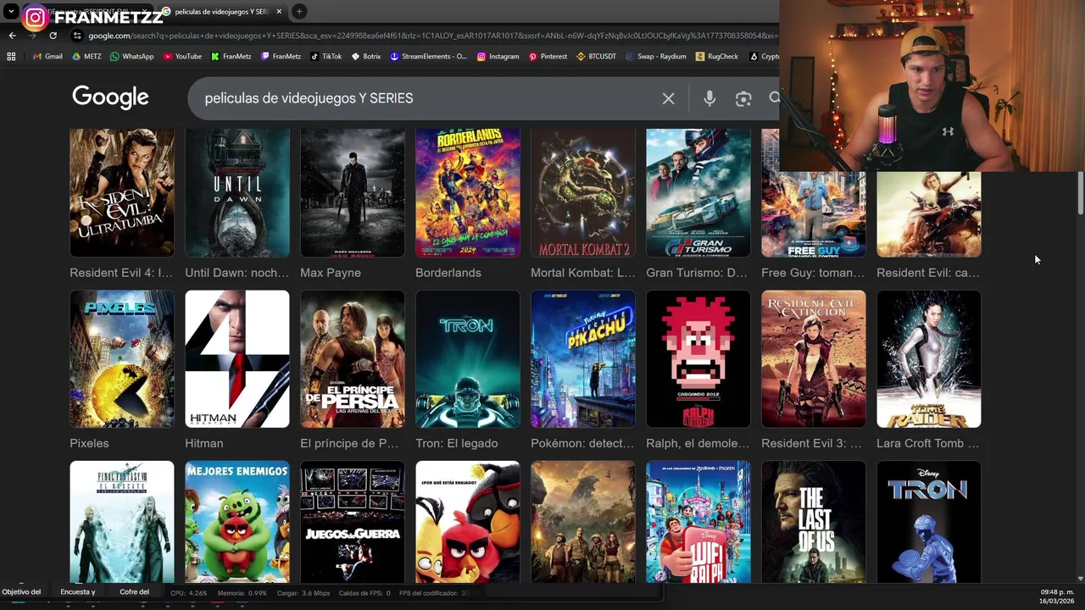1085x610 pixels.
Task: Click the 'Until Dawn: noch...' title text
Action: point(237,273)
